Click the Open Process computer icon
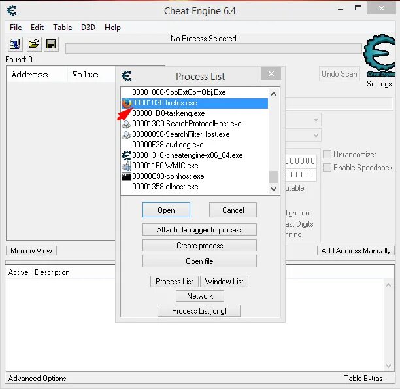 click(x=15, y=45)
